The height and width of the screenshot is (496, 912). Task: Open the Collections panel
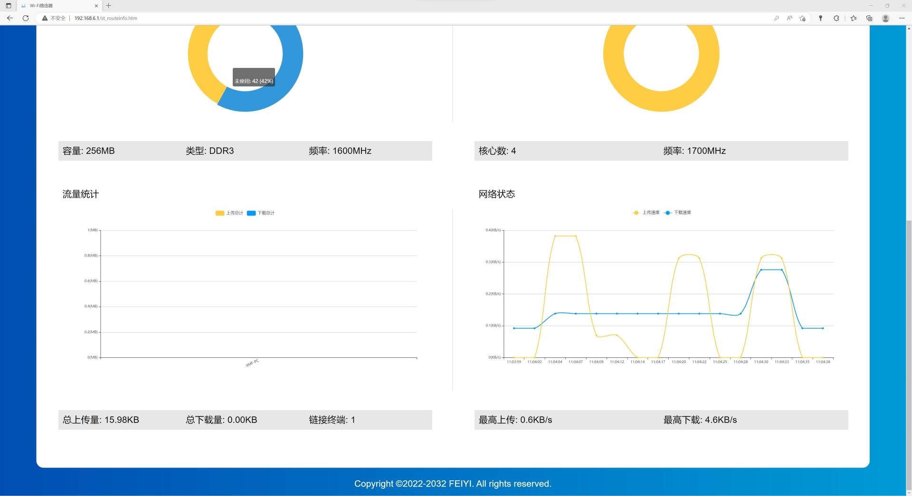pyautogui.click(x=869, y=18)
